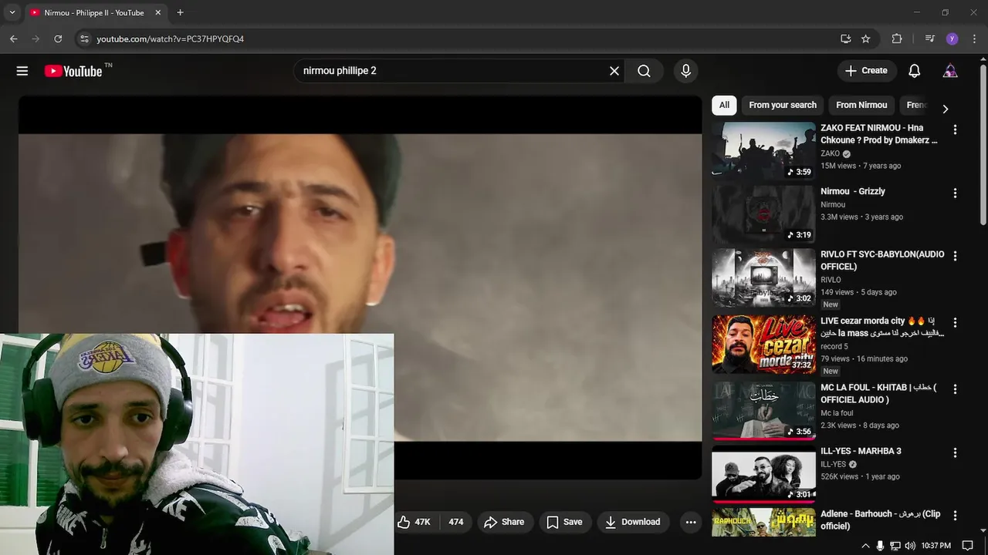Install app icon in address bar
The height and width of the screenshot is (555, 988).
(x=845, y=39)
